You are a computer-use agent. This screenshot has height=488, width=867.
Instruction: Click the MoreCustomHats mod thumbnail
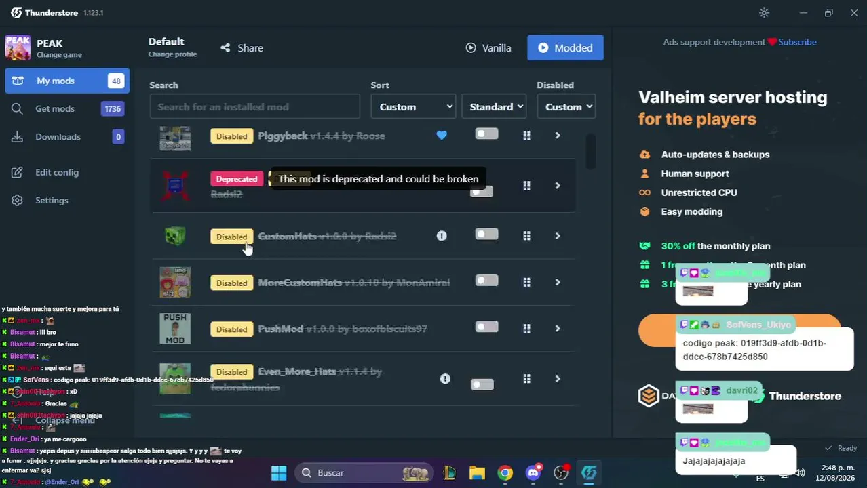(x=175, y=283)
